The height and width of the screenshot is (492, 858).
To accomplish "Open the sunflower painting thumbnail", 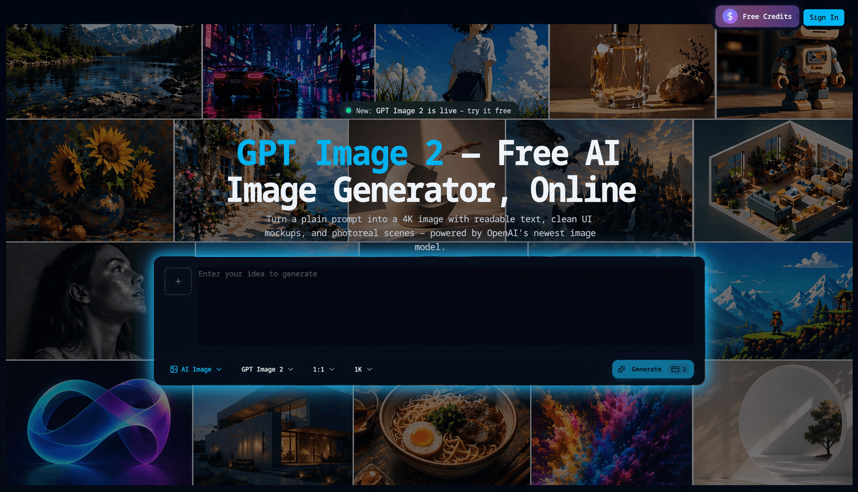I will pos(90,180).
